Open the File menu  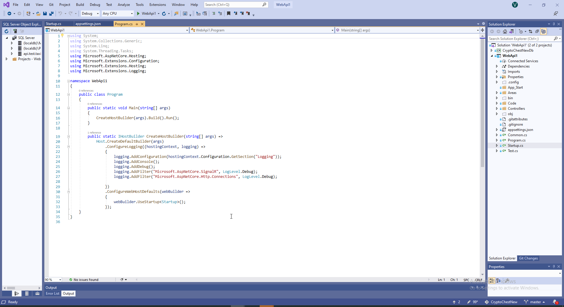16,5
